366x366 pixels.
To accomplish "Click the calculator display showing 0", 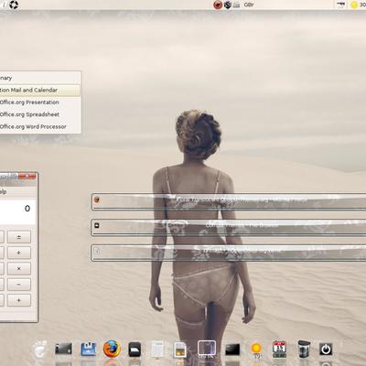I will point(17,212).
